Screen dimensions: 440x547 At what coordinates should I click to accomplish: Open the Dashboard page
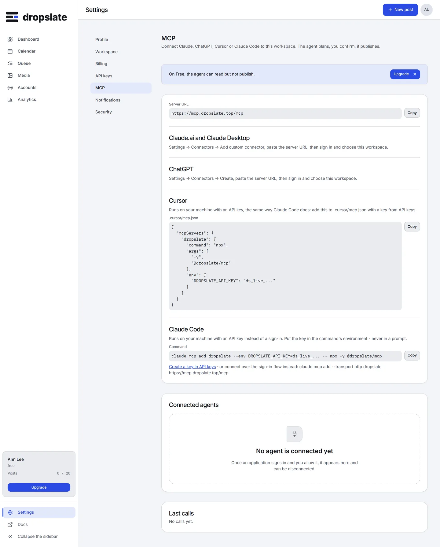tap(39, 39)
